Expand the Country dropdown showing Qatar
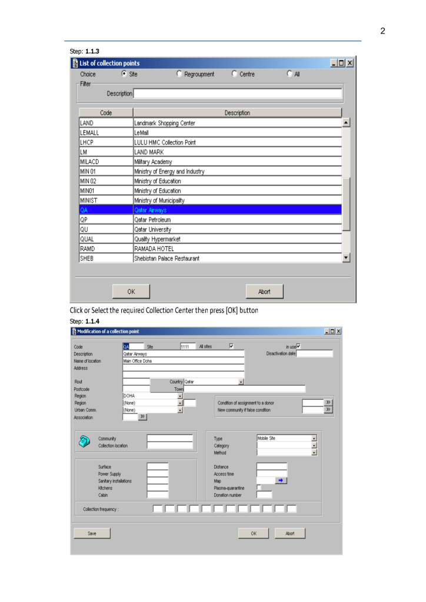 (x=241, y=382)
